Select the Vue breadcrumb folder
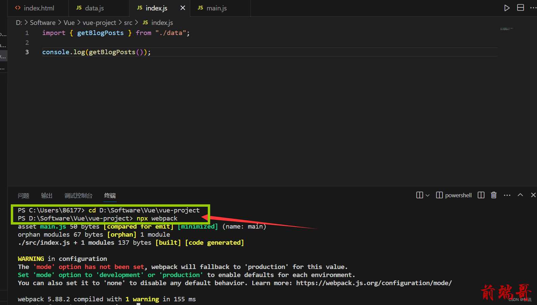The image size is (537, 305). click(69, 23)
